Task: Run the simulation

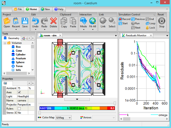Action: click(135, 23)
